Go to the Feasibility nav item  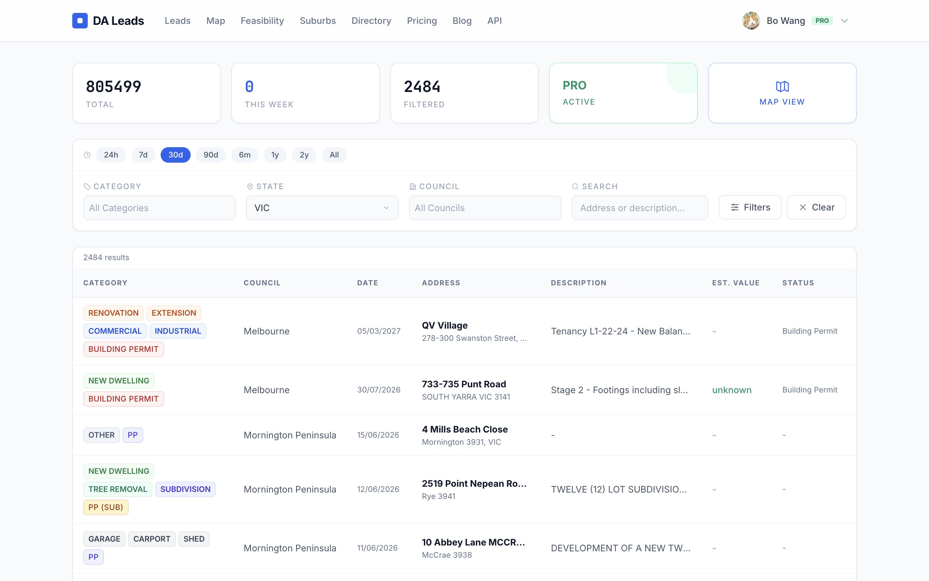click(262, 21)
